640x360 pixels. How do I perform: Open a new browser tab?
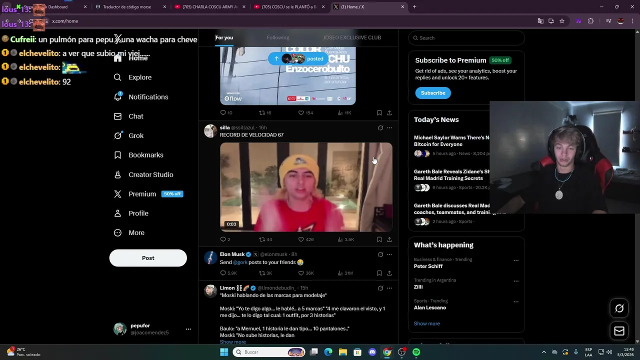click(414, 7)
